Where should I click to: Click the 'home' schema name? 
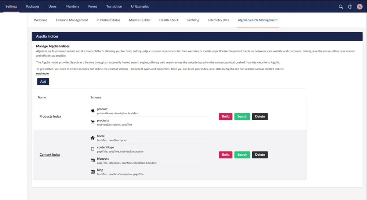tap(101, 136)
